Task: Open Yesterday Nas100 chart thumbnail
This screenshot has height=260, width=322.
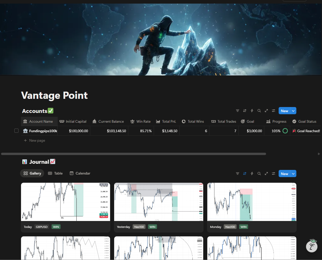Action: [159, 202]
